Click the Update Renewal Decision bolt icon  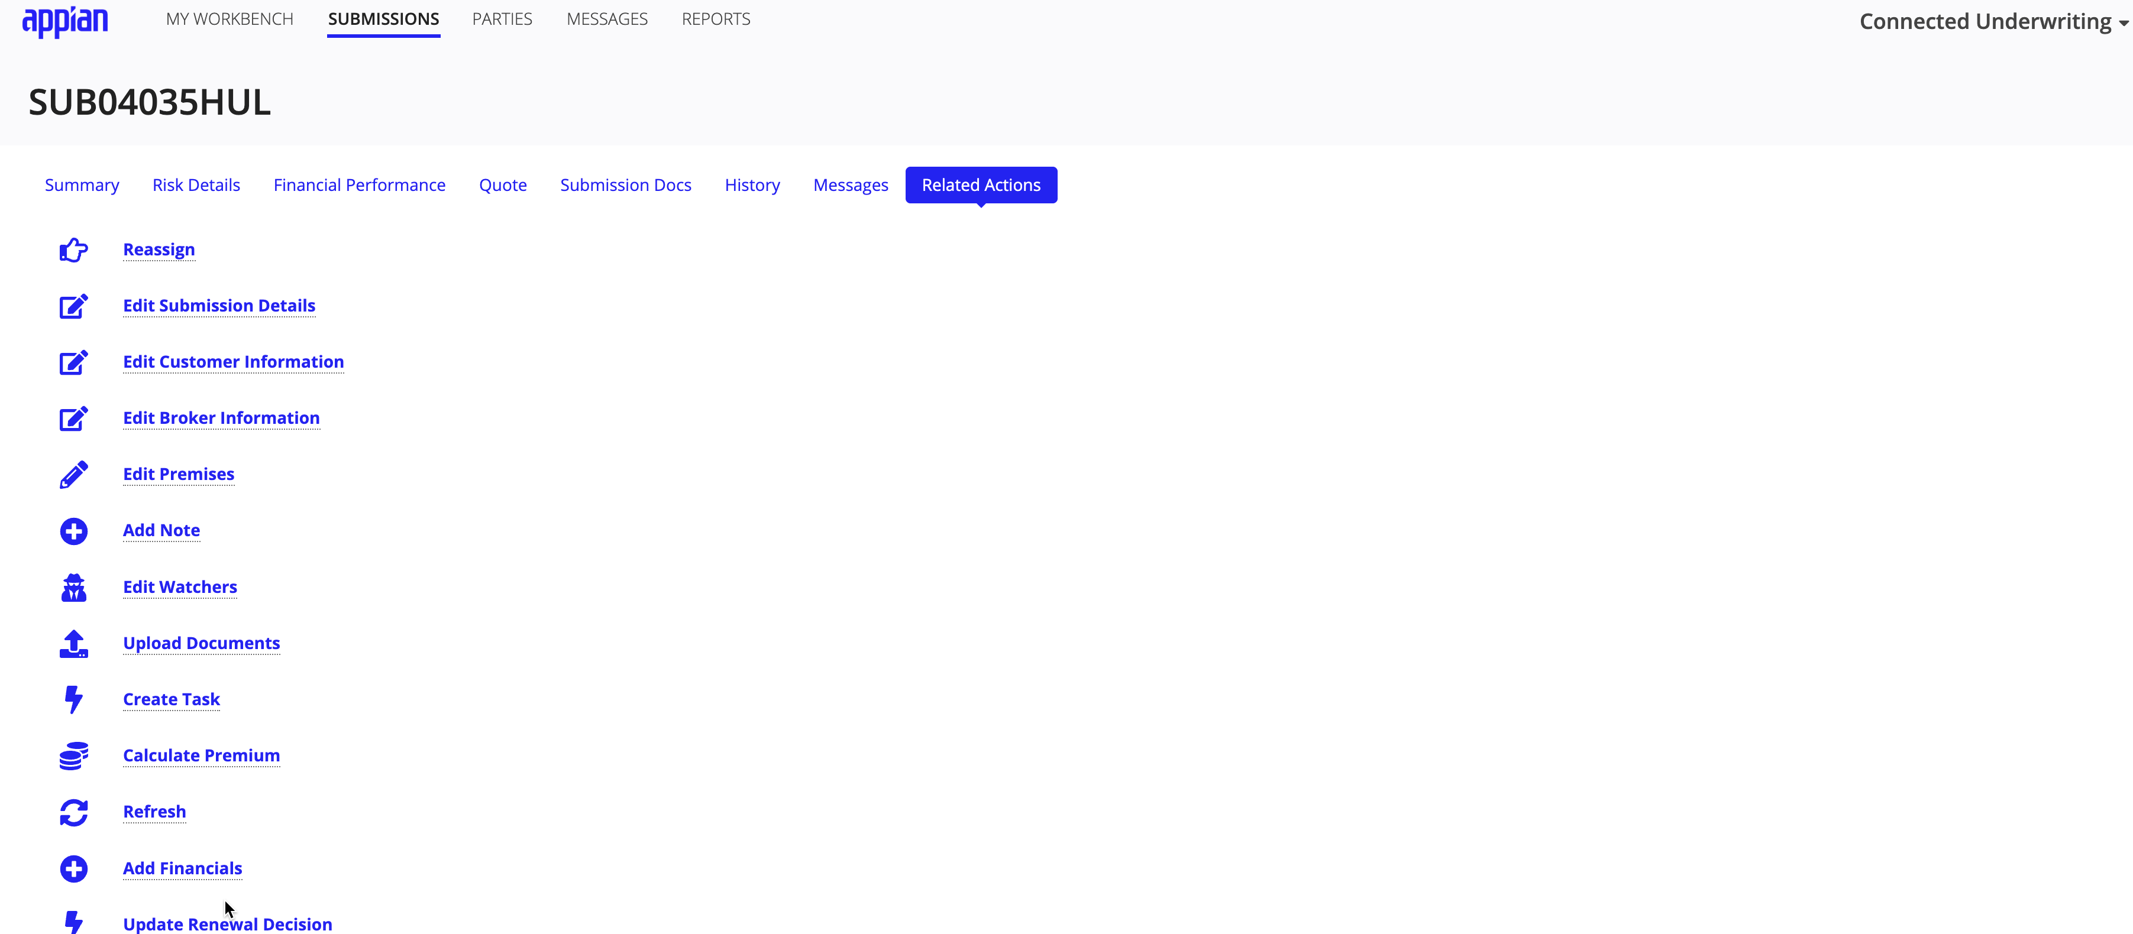click(74, 922)
